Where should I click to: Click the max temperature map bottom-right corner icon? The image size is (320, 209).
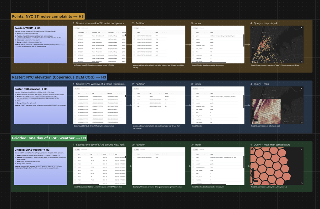coord(301,183)
